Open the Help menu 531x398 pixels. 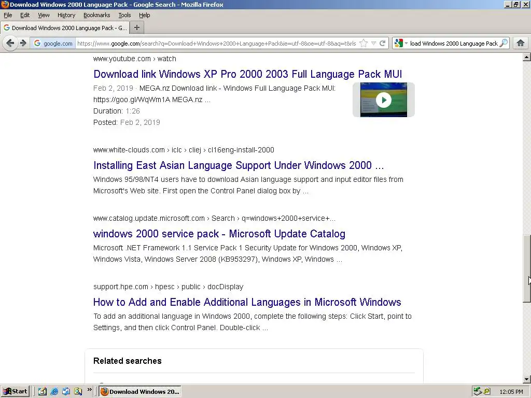[x=144, y=15]
